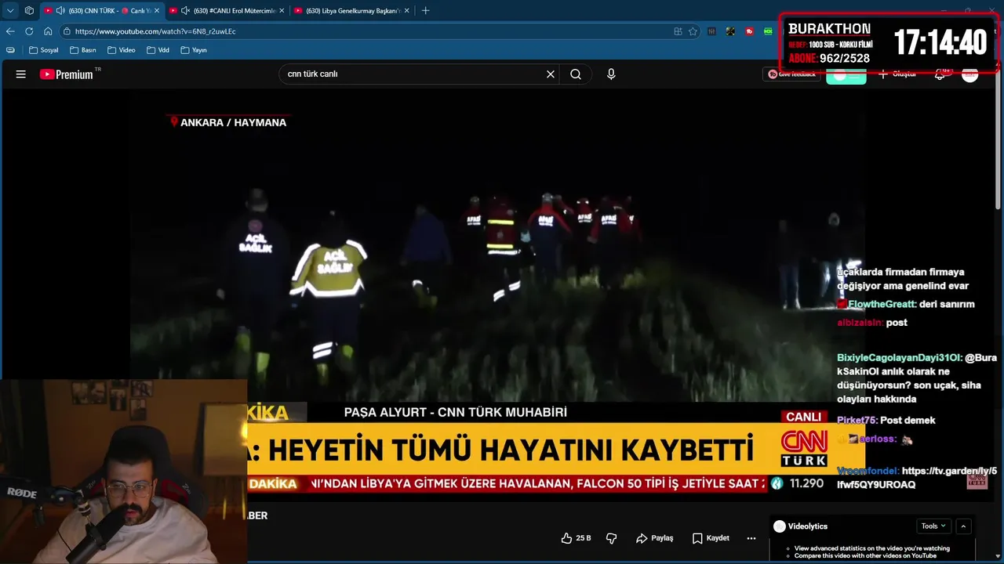Close the CNN TÜRK tab
This screenshot has width=1004, height=564.
156,10
